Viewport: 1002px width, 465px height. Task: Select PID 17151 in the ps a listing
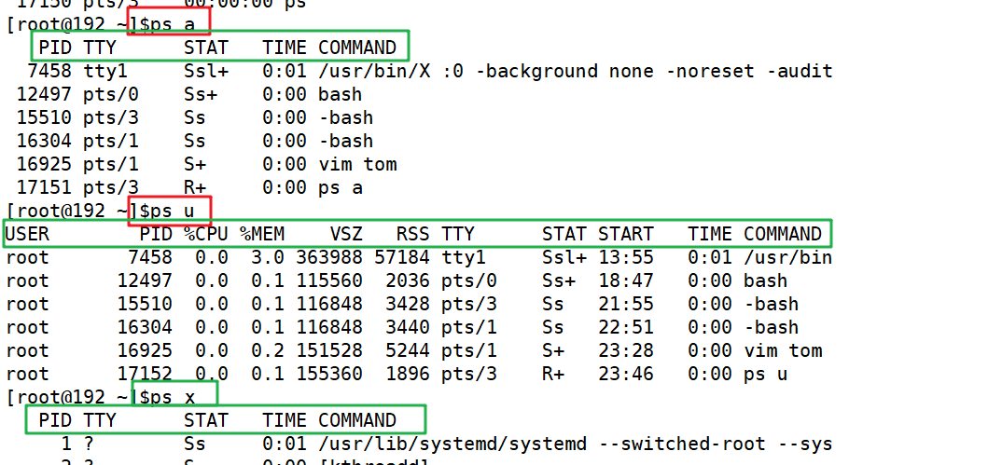pyautogui.click(x=45, y=187)
